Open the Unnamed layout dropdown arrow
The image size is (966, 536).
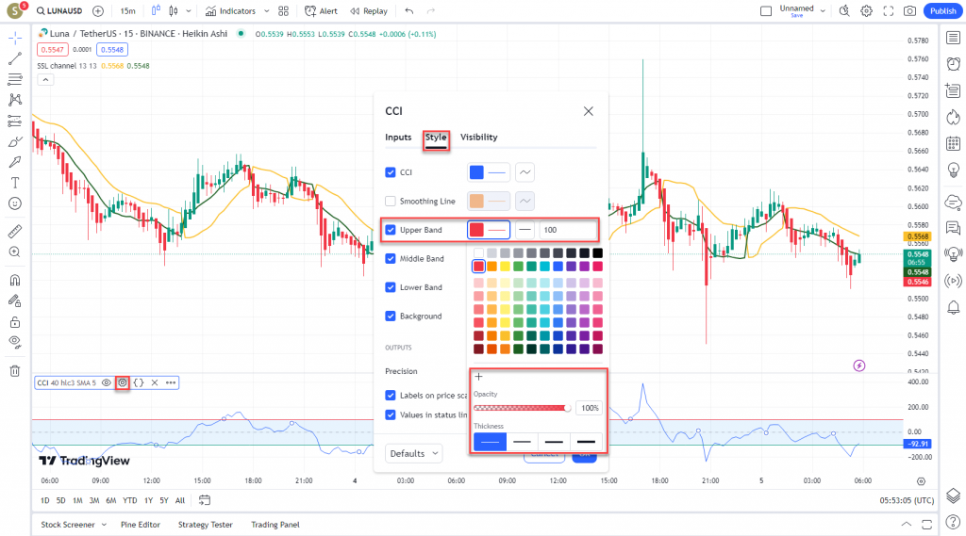[823, 11]
